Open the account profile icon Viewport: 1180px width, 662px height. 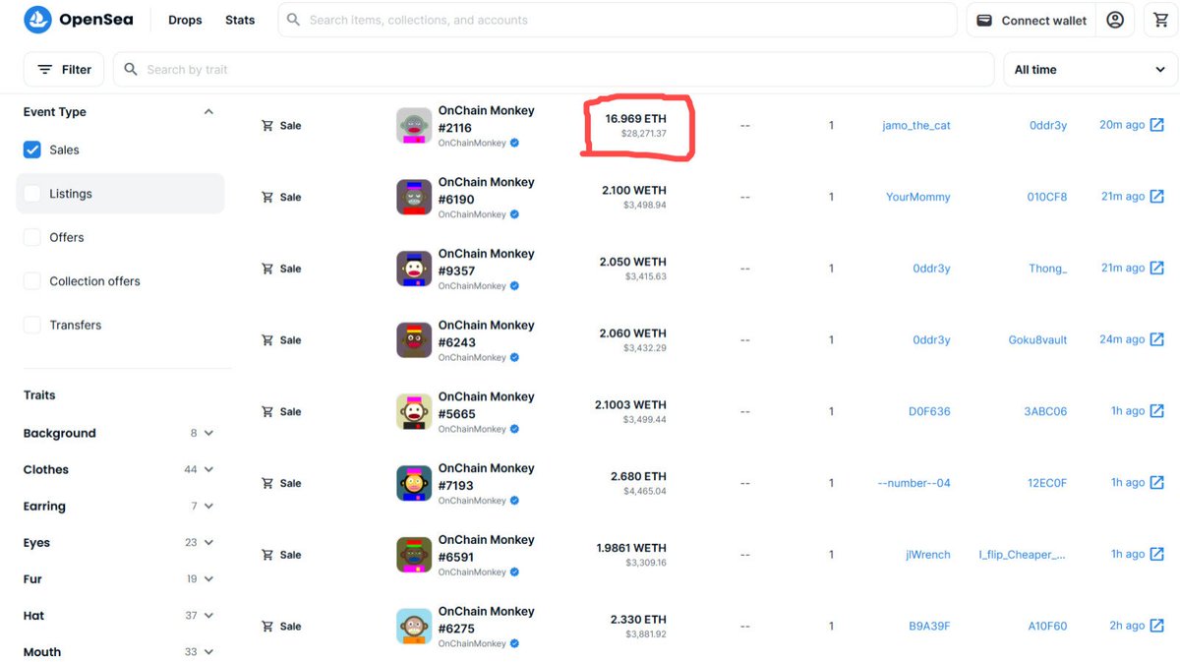(1115, 20)
